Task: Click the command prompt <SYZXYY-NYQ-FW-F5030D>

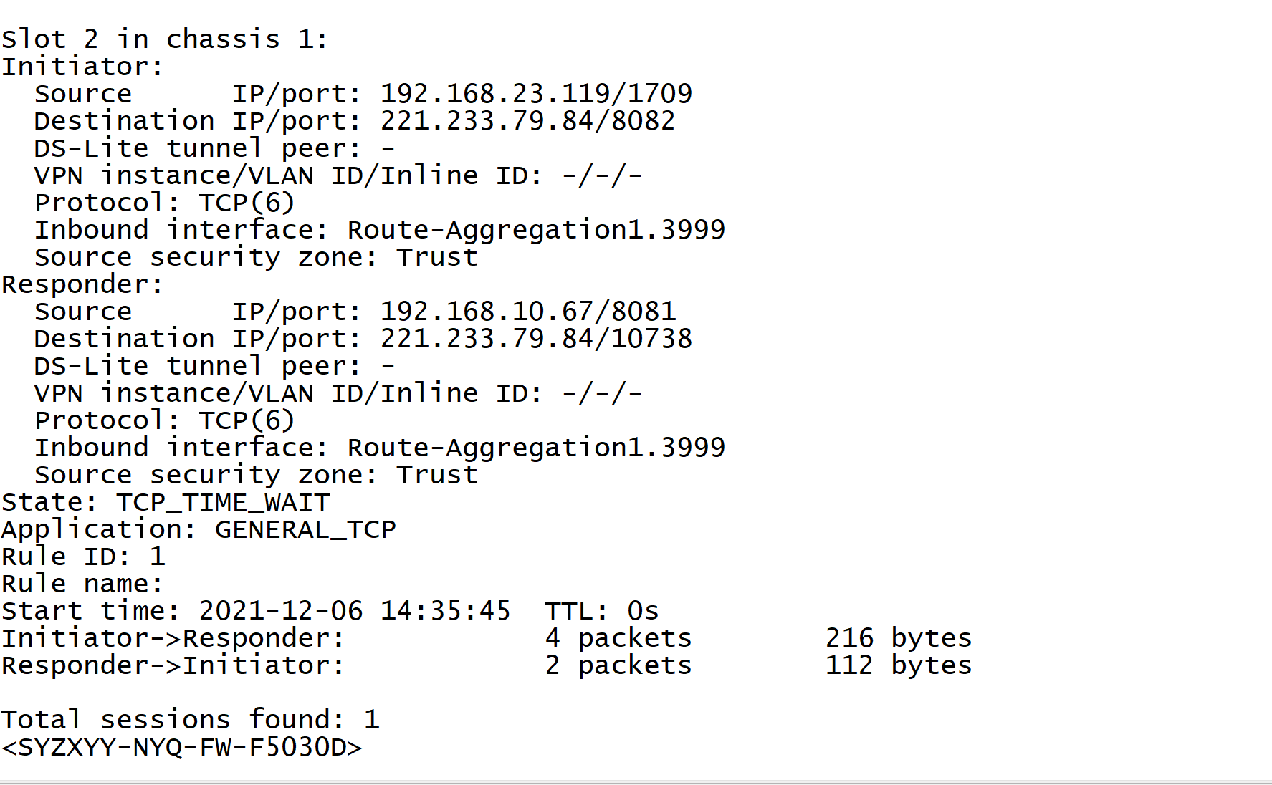Action: pyautogui.click(x=182, y=747)
